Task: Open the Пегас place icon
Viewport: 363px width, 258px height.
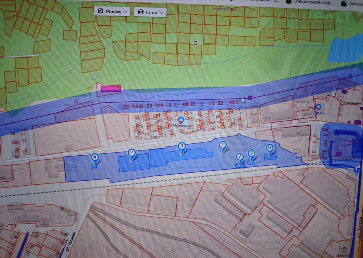Action: (x=318, y=107)
